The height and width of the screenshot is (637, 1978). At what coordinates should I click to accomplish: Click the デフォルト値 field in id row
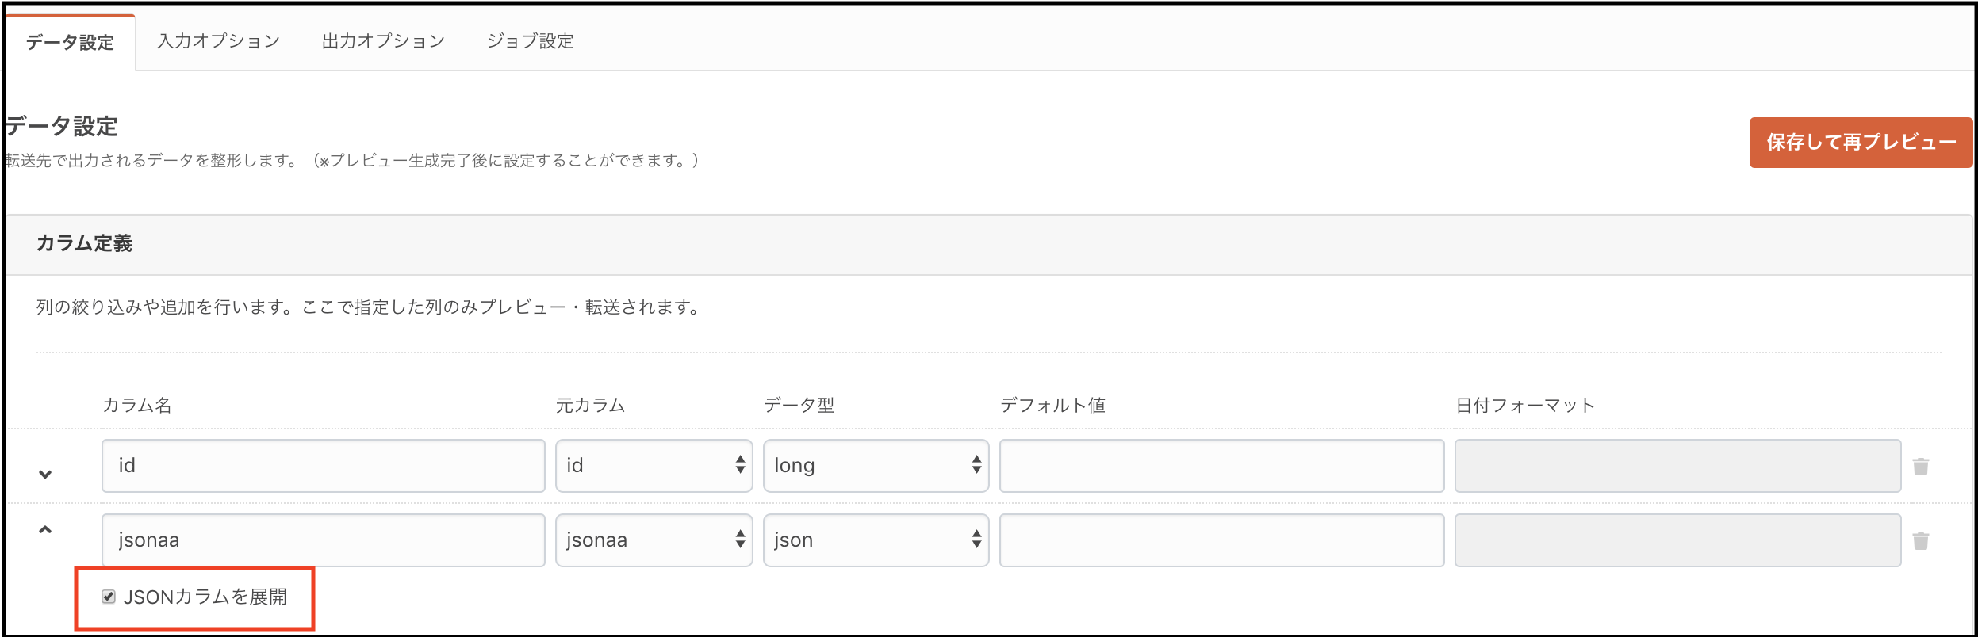pyautogui.click(x=1221, y=466)
